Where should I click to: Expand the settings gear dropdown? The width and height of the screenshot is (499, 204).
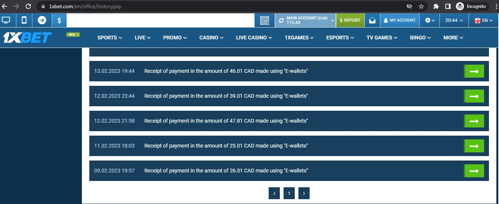pos(430,20)
